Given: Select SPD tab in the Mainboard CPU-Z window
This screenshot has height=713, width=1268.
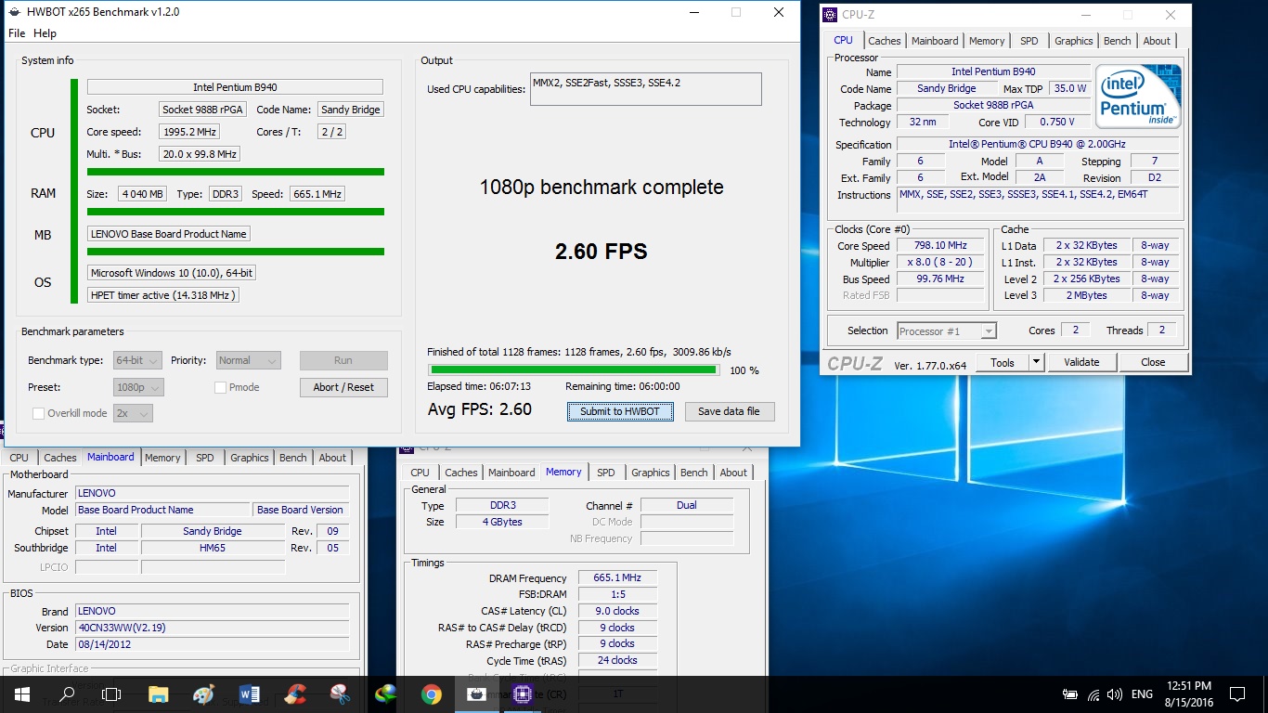Looking at the screenshot, I should point(205,458).
